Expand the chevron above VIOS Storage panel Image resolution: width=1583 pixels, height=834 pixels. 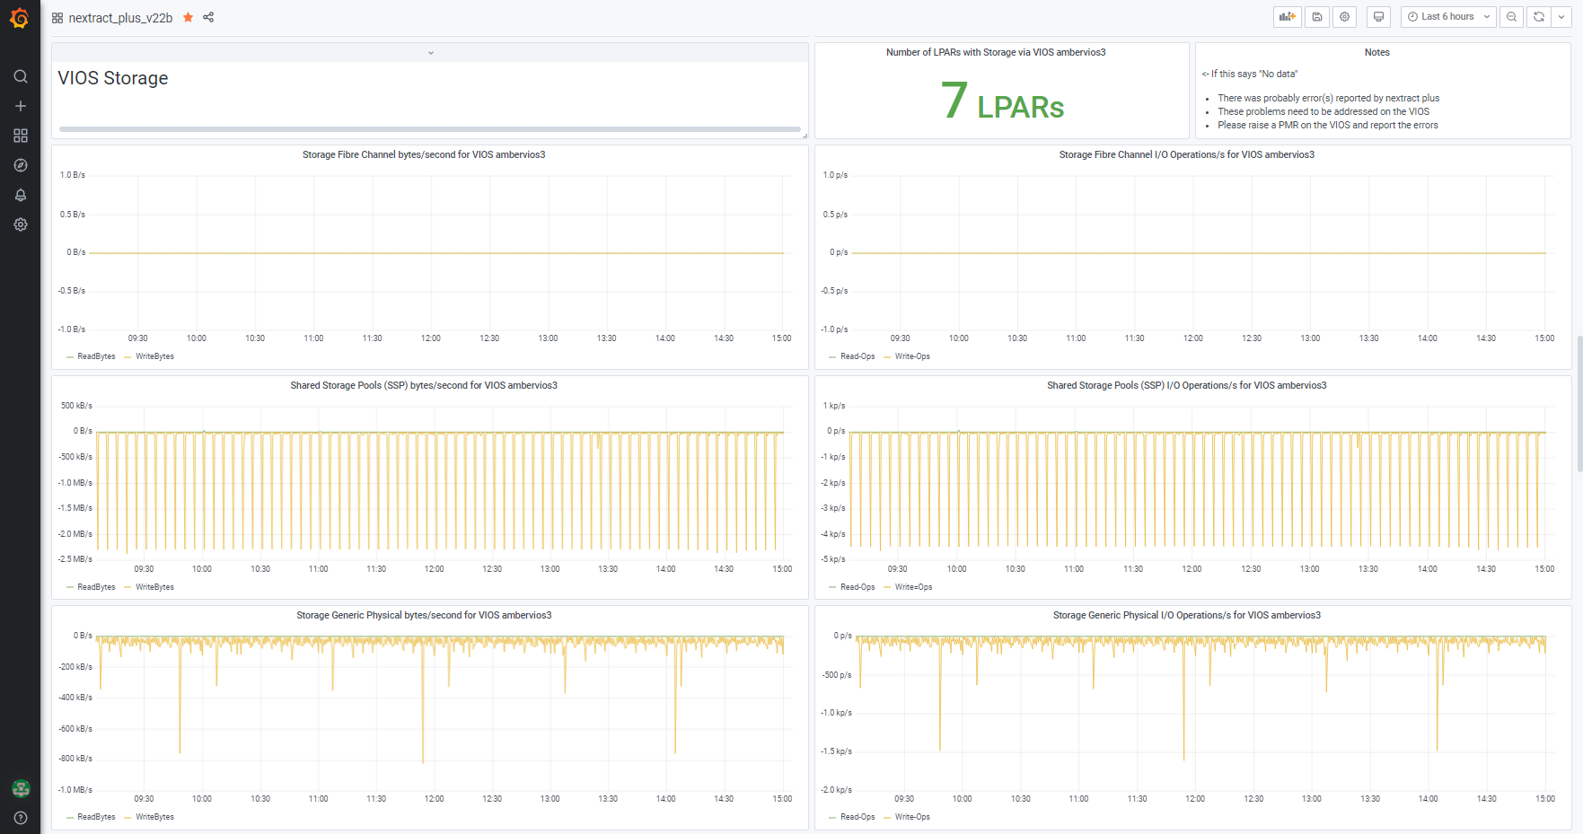tap(430, 53)
